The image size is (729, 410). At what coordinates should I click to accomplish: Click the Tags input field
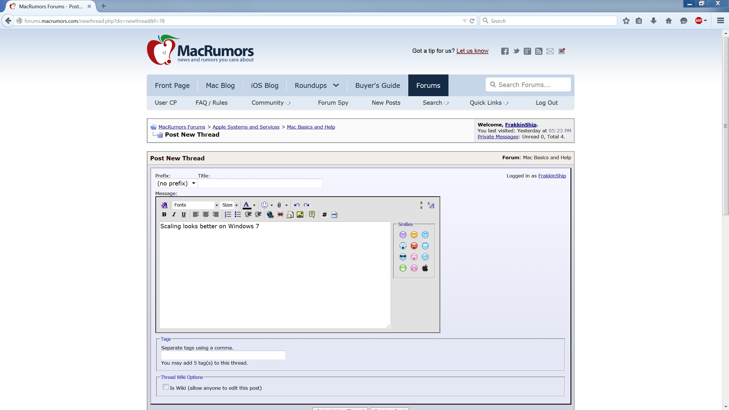point(223,355)
